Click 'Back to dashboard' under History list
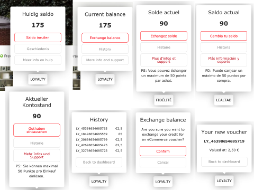The image size is (254, 190). 99,162
